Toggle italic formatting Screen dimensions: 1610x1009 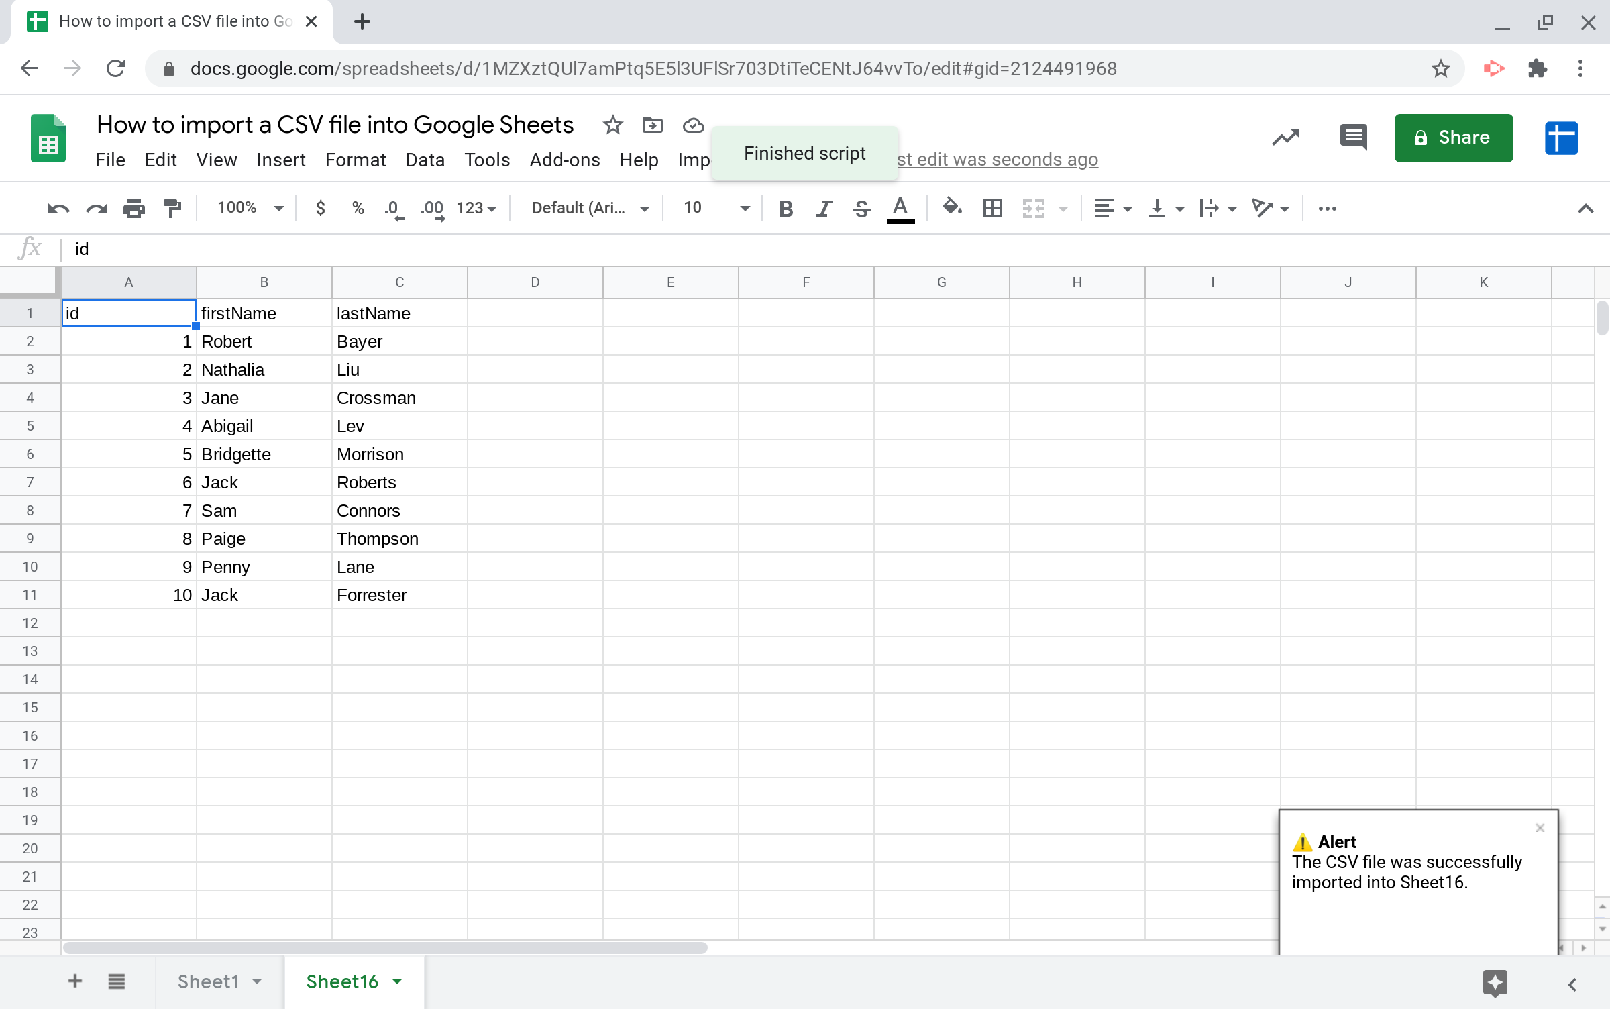coord(824,209)
